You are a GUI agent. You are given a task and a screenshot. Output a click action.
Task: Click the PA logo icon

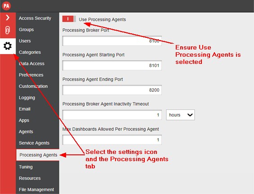(x=6, y=6)
